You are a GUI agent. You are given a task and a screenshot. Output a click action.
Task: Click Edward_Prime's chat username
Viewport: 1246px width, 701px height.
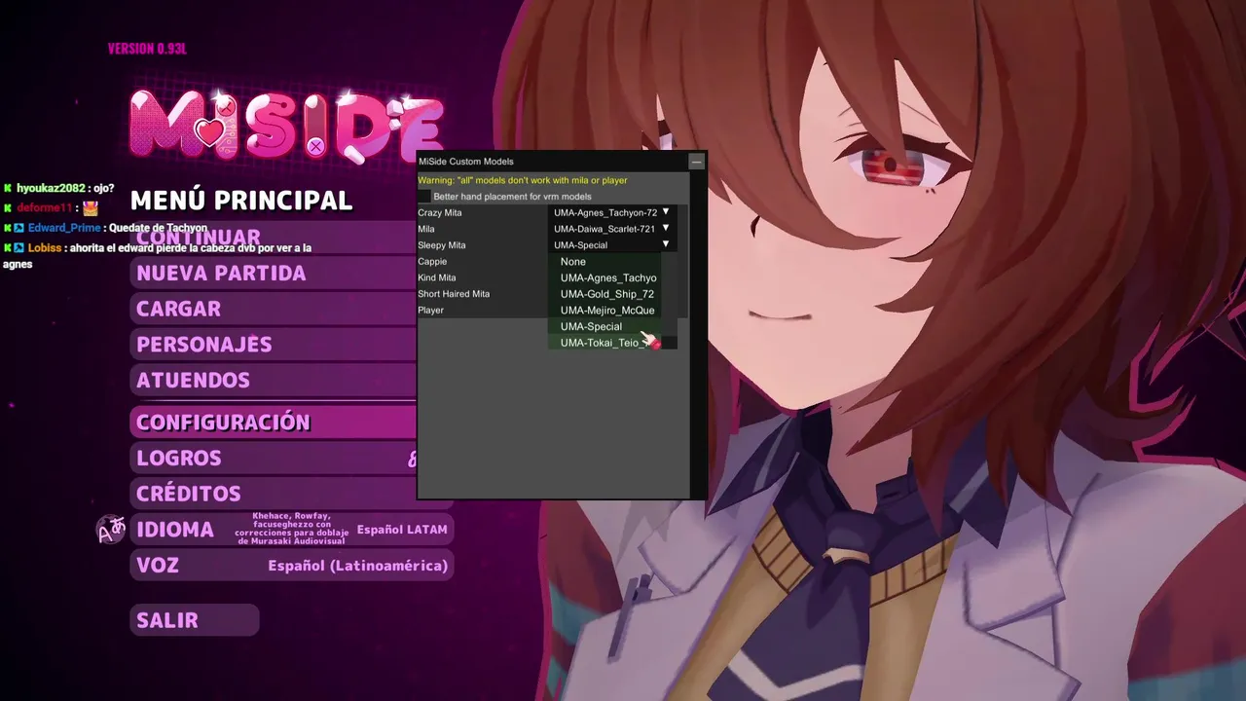(x=64, y=228)
